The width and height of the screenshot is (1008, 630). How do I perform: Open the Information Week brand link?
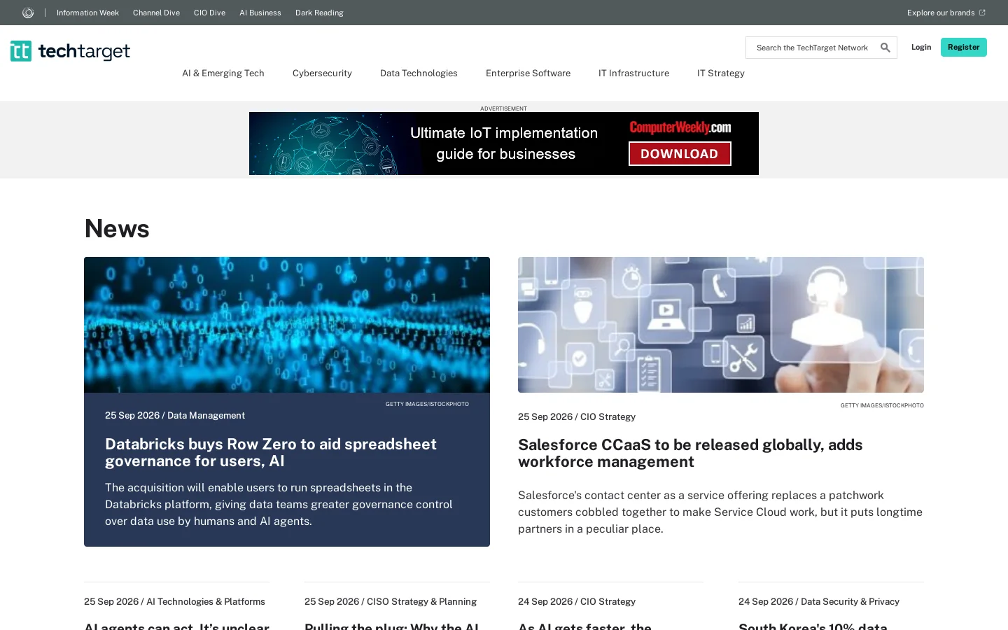(87, 13)
